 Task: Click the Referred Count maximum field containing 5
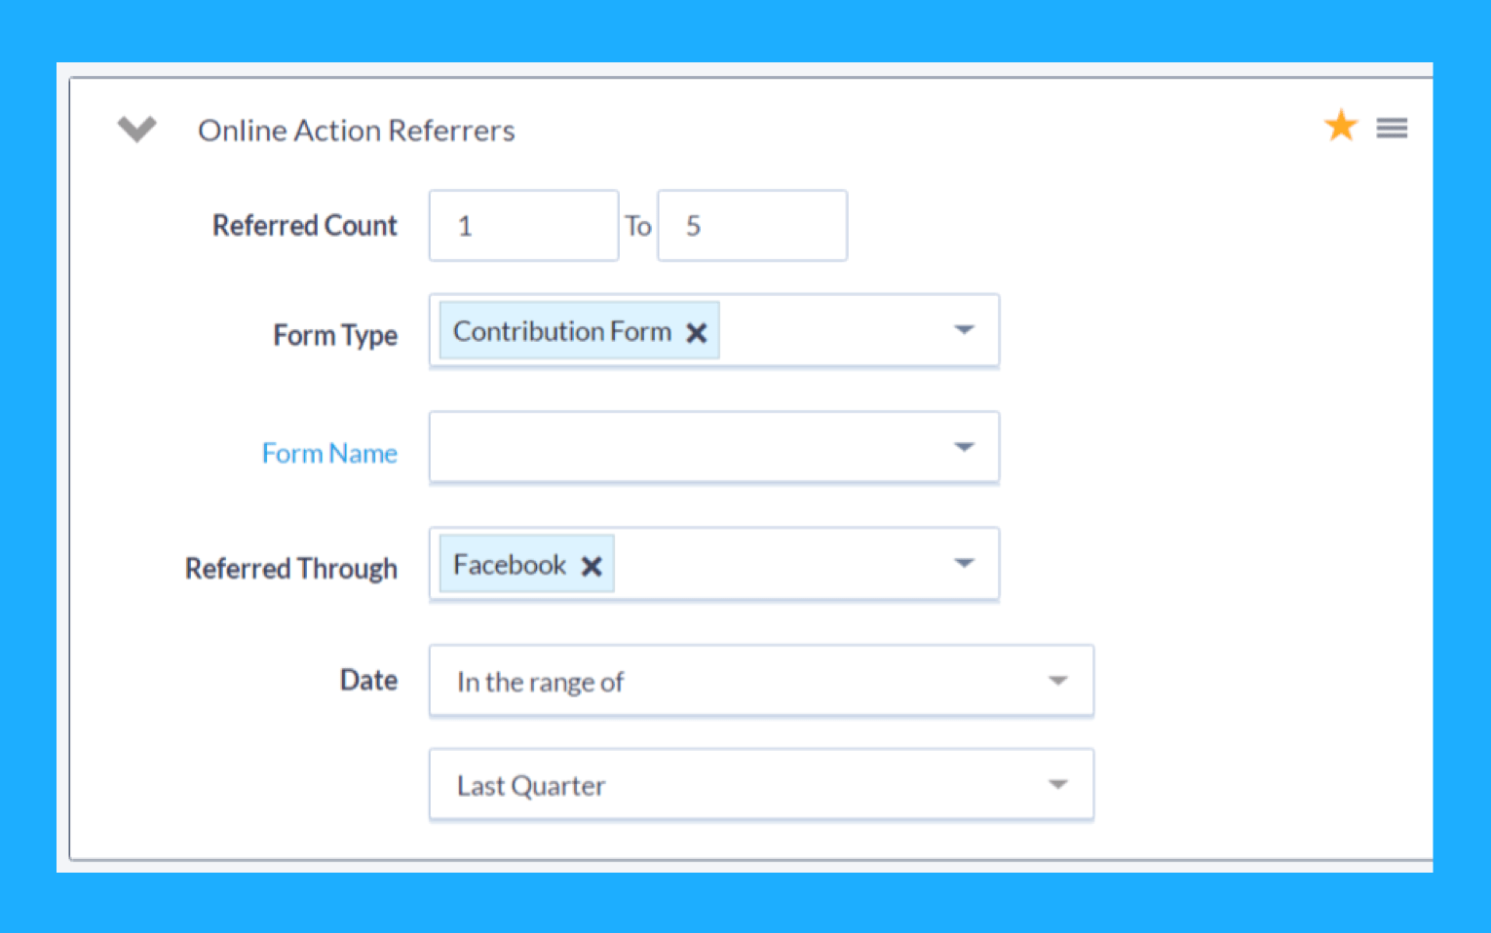(751, 226)
